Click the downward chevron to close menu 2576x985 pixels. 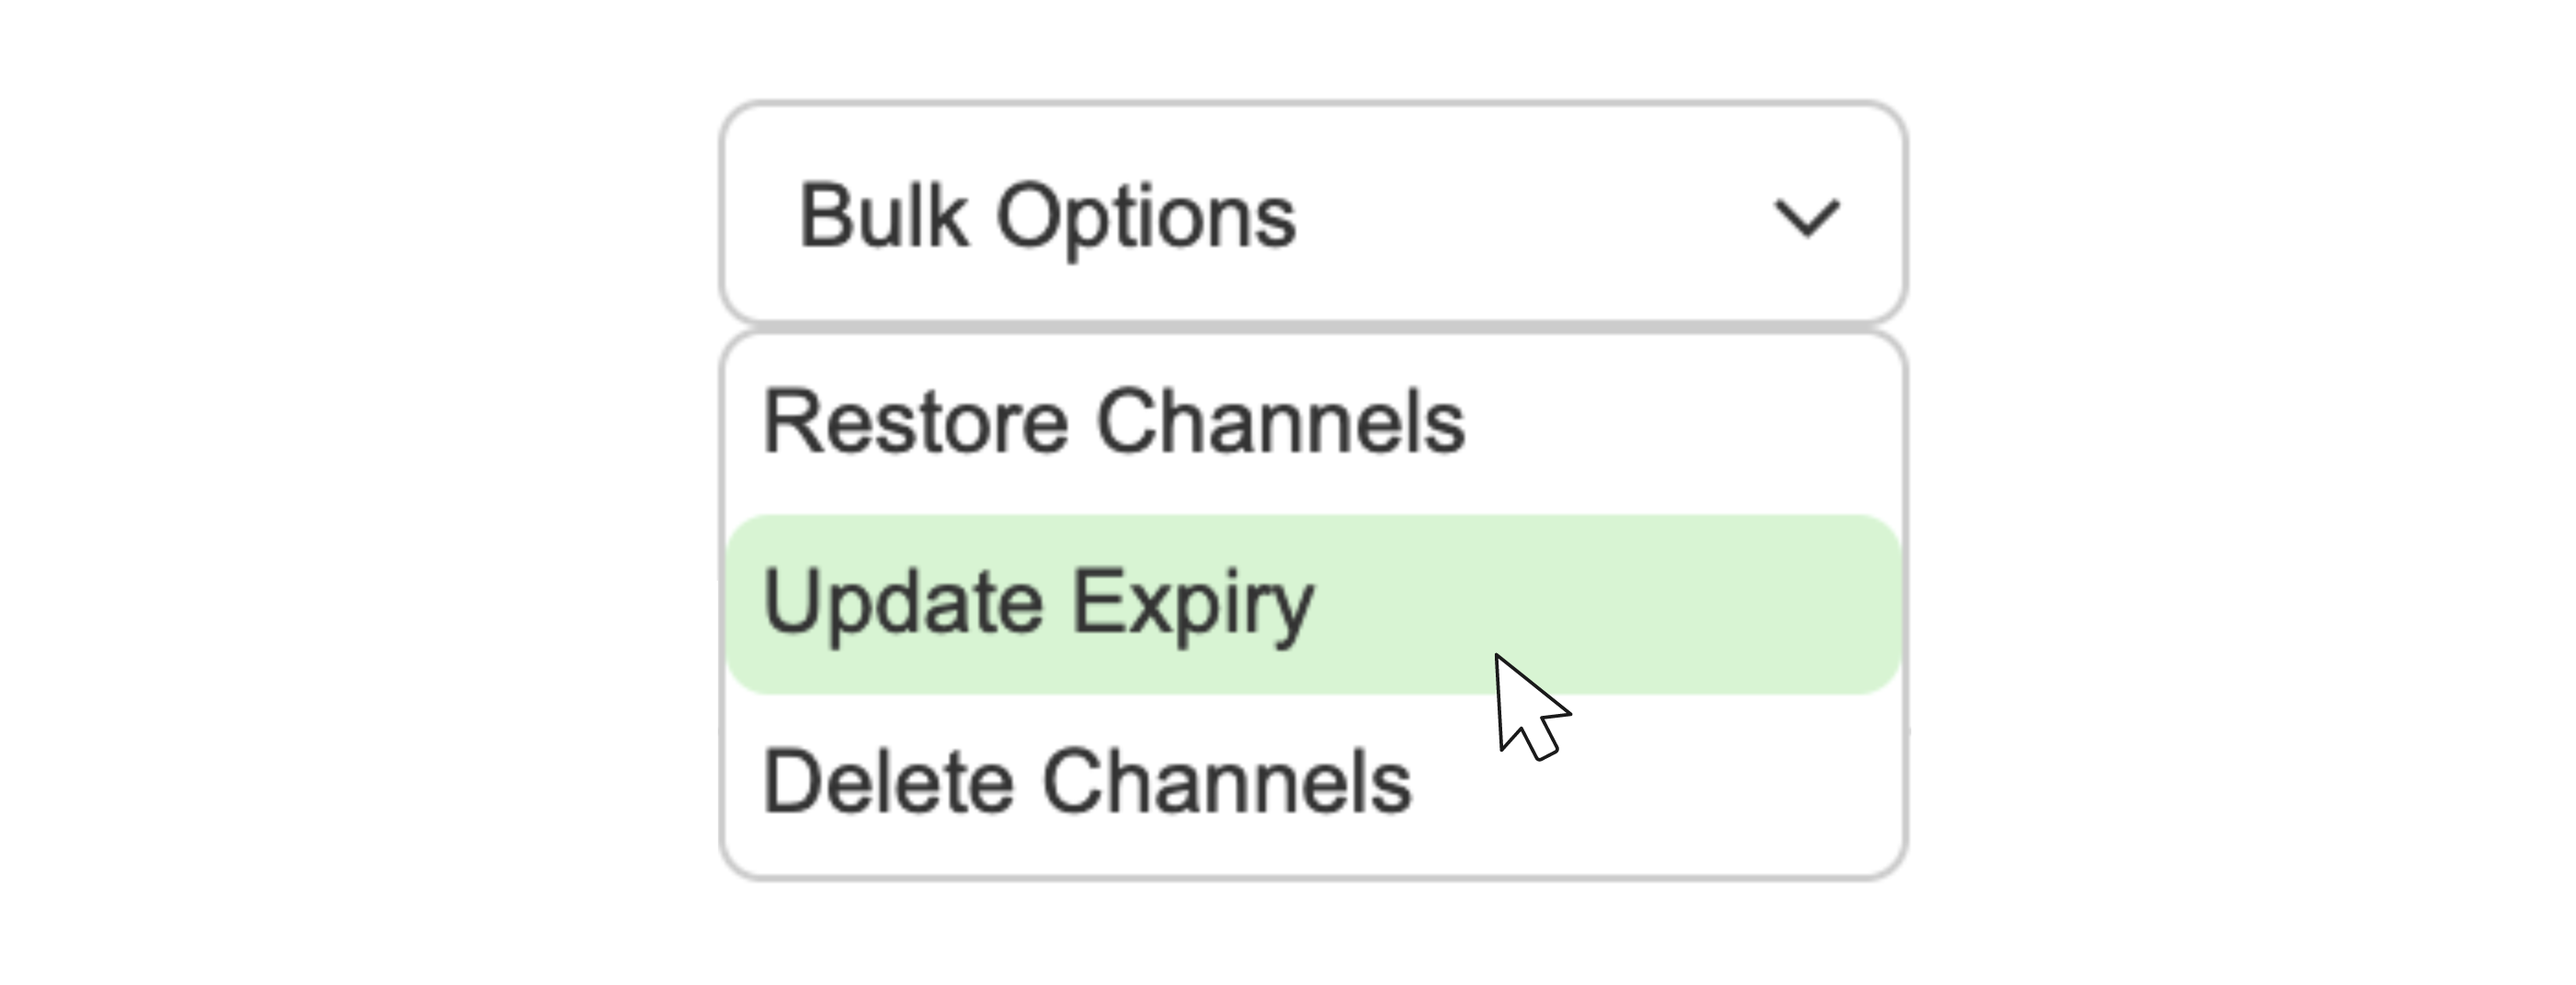(x=1806, y=216)
